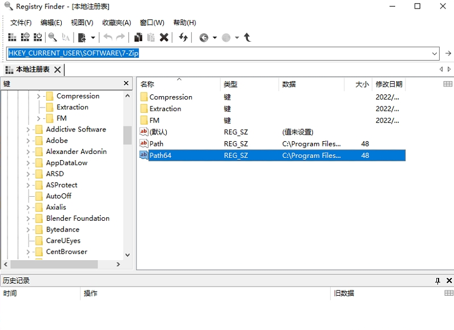Open the address bar history dropdown

pos(435,54)
